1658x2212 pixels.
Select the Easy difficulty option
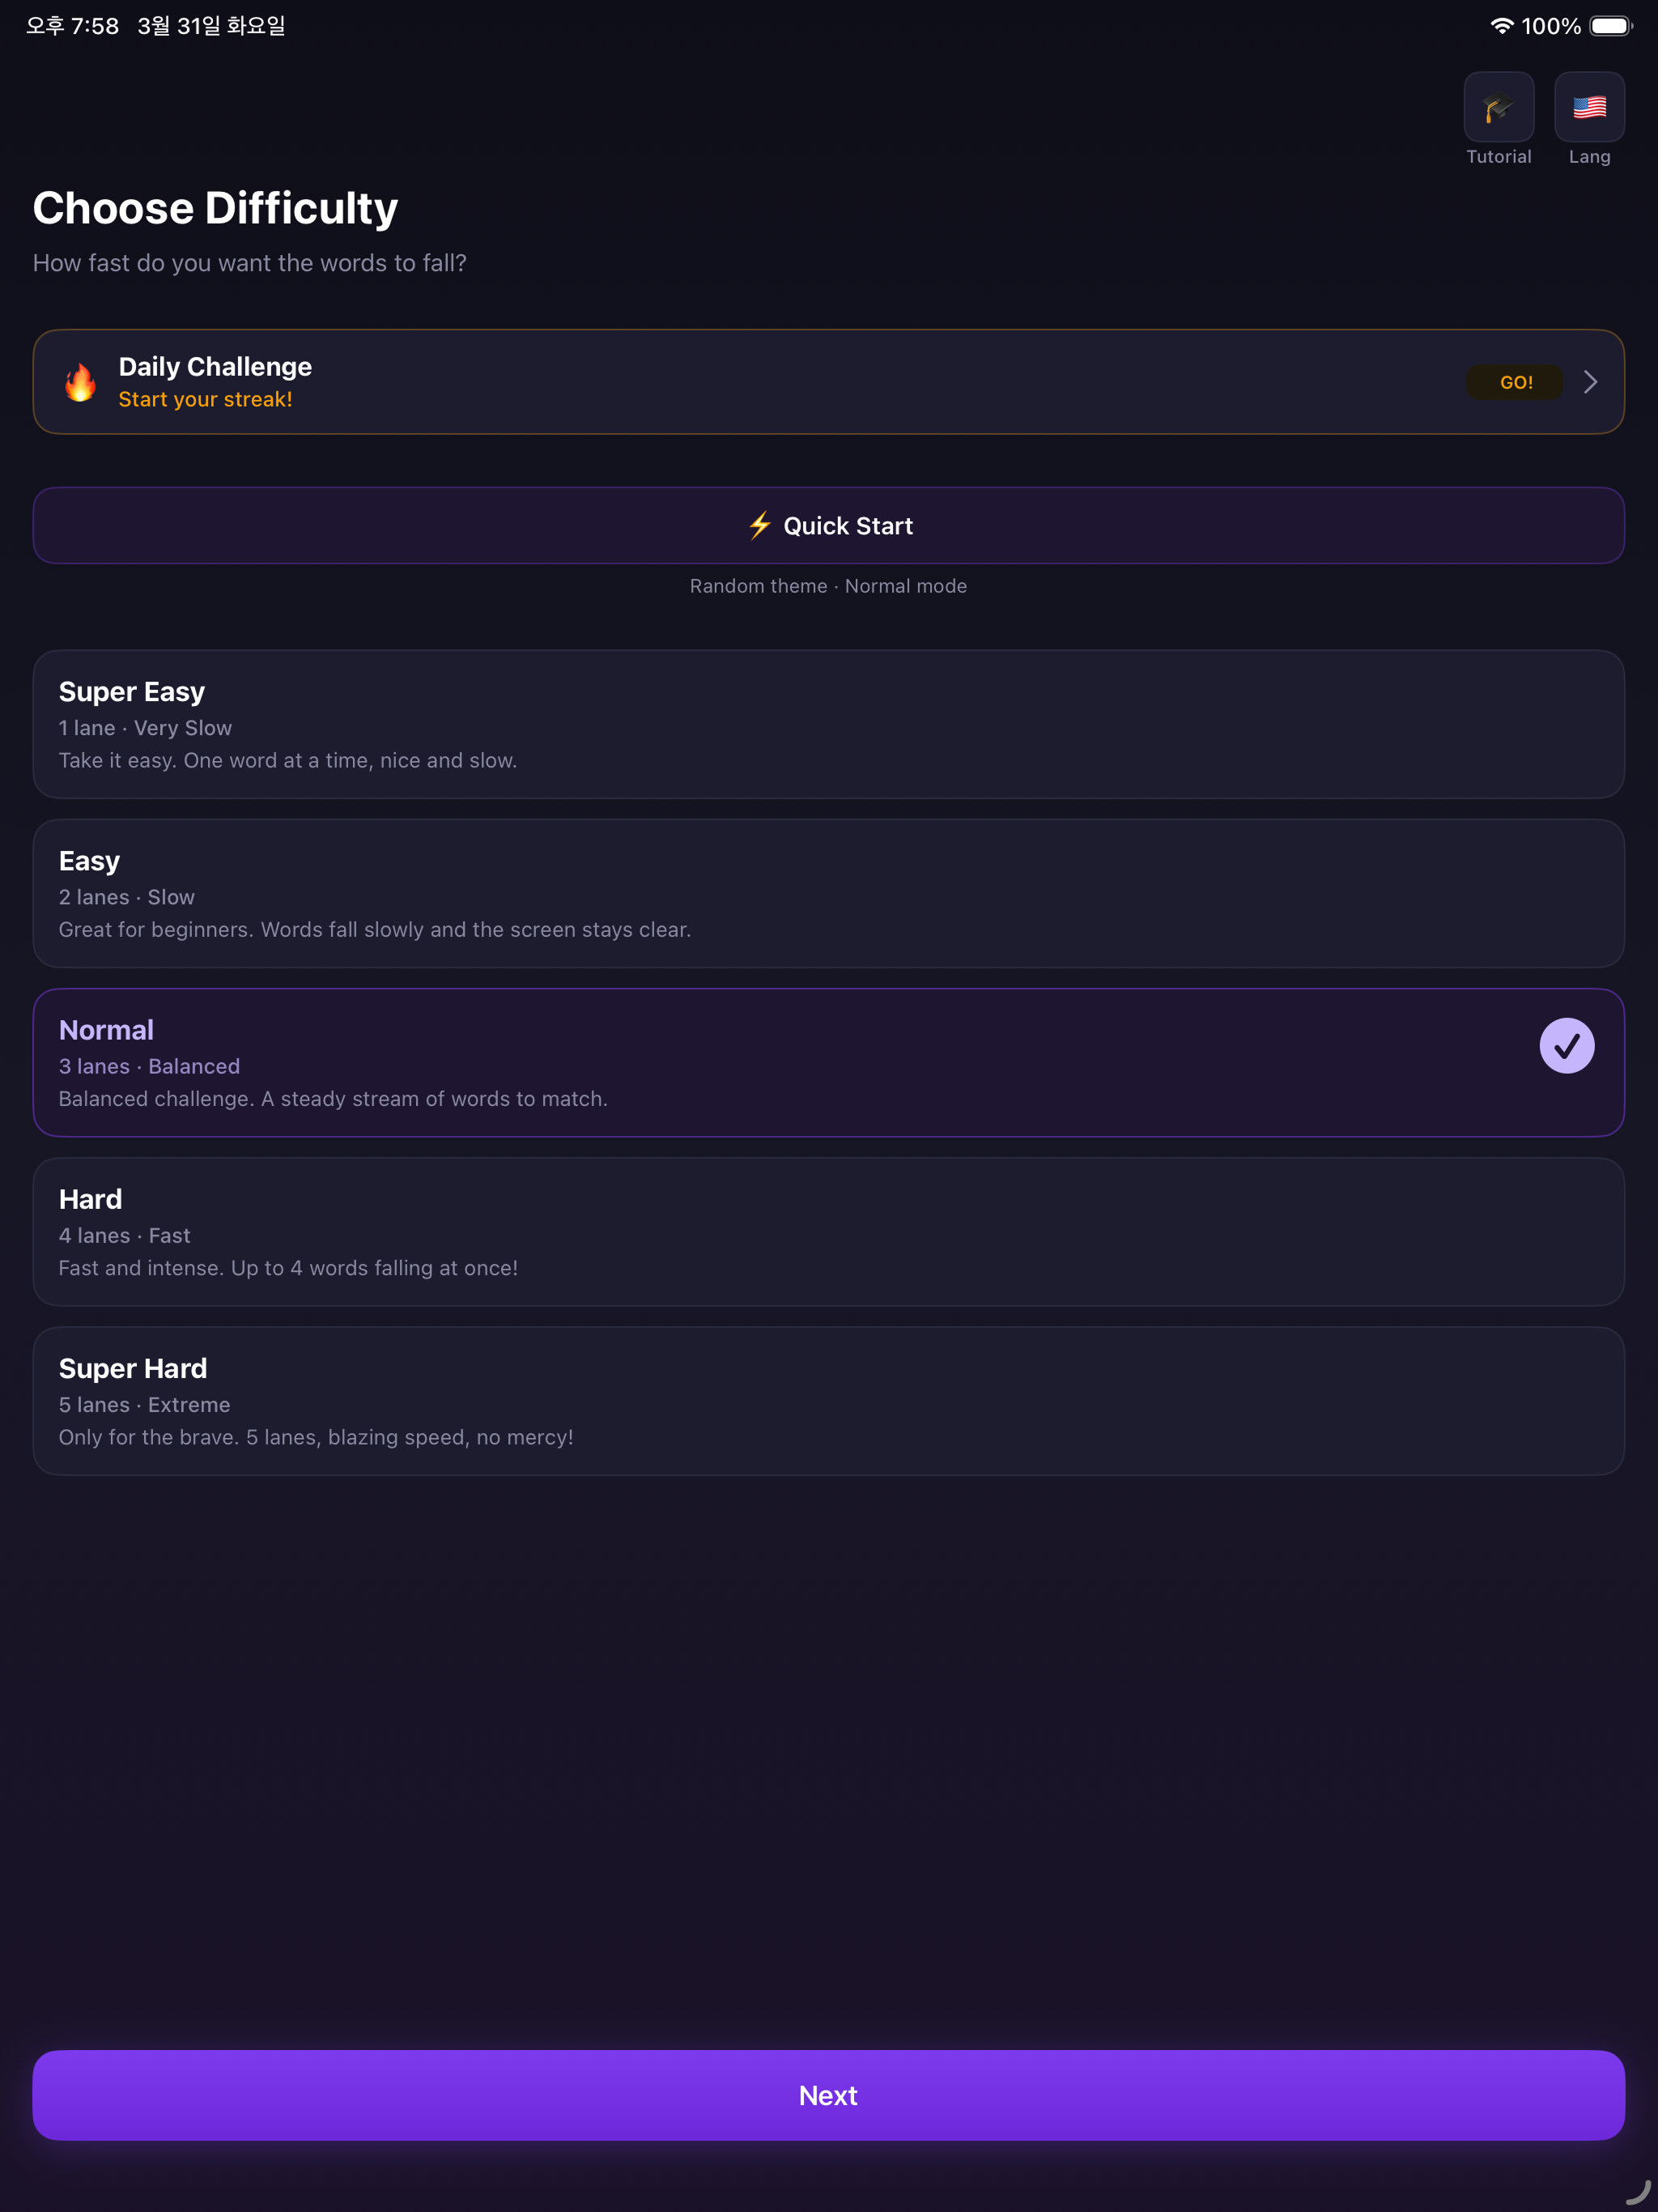tap(828, 893)
